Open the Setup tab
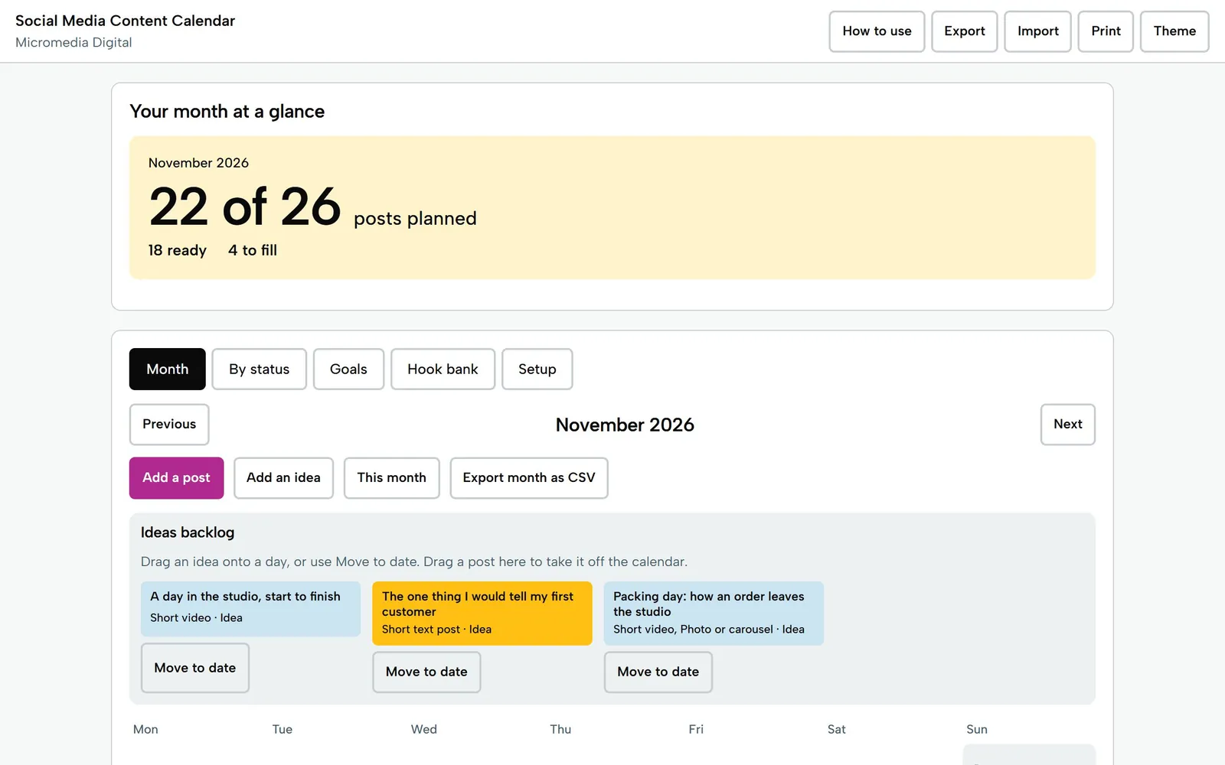This screenshot has width=1225, height=765. tap(537, 369)
